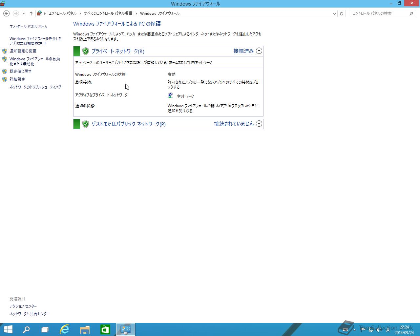Click the Control Panel icon in address bar
This screenshot has width=420, height=336.
coord(39,13)
